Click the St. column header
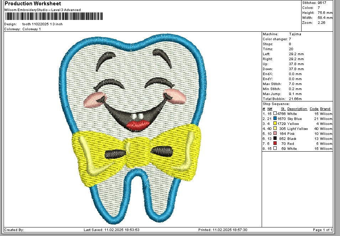The width and height of the screenshot is (340, 236). [283, 109]
